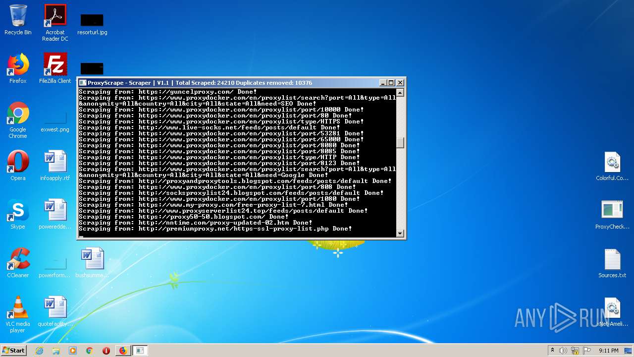Open the Start menu
Screen dimensions: 634x357
point(13,351)
